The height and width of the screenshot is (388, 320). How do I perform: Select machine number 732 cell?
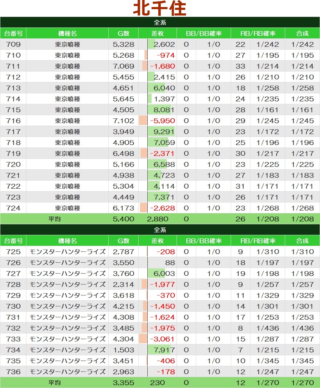click(x=13, y=328)
